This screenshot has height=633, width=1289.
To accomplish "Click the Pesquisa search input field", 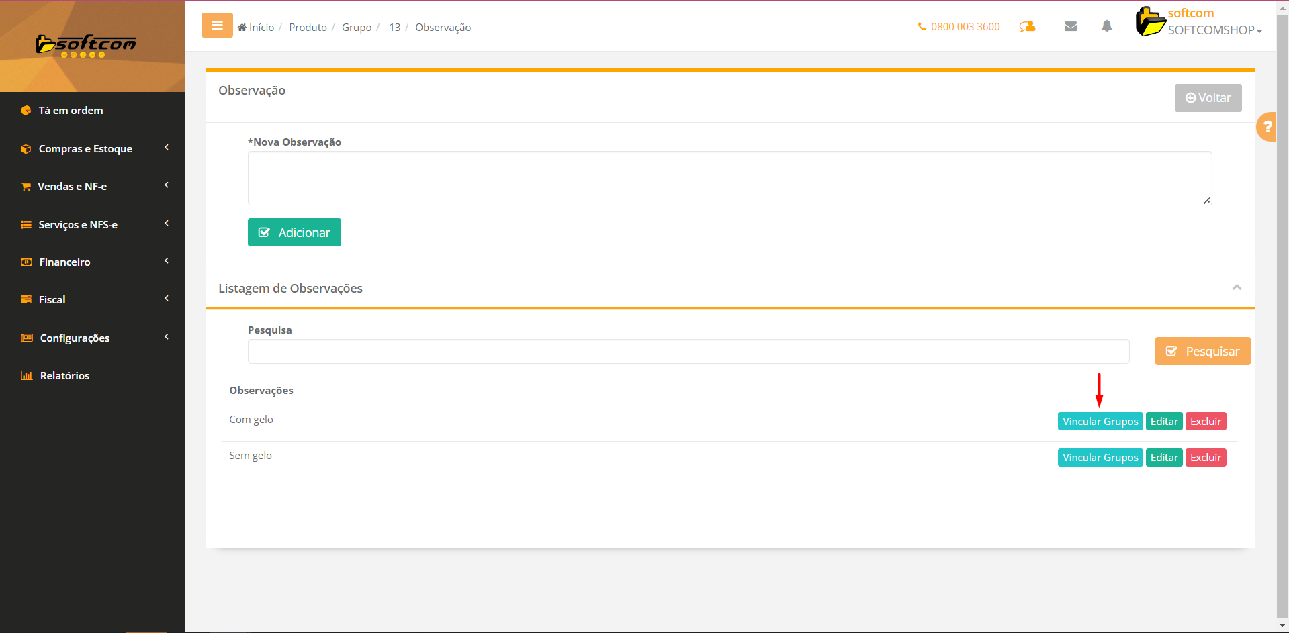I will click(x=688, y=352).
